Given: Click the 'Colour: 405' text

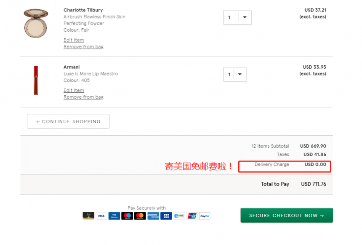Looking at the screenshot, I should coord(77,80).
